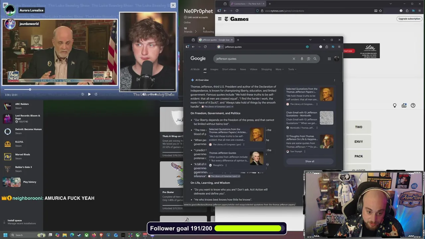Open Baldur's Gate 3 in Steam list
Image resolution: width=425 pixels, height=239 pixels.
pyautogui.click(x=23, y=169)
